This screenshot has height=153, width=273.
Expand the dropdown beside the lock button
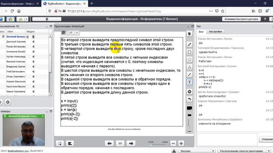point(26,19)
